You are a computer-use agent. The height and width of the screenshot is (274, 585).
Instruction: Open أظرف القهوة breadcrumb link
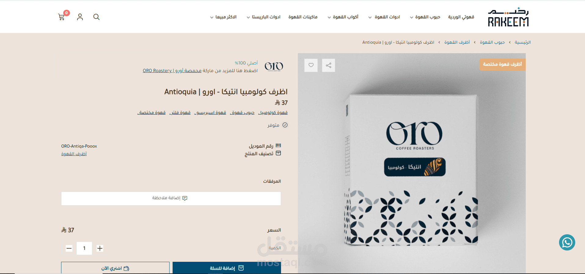click(x=457, y=42)
